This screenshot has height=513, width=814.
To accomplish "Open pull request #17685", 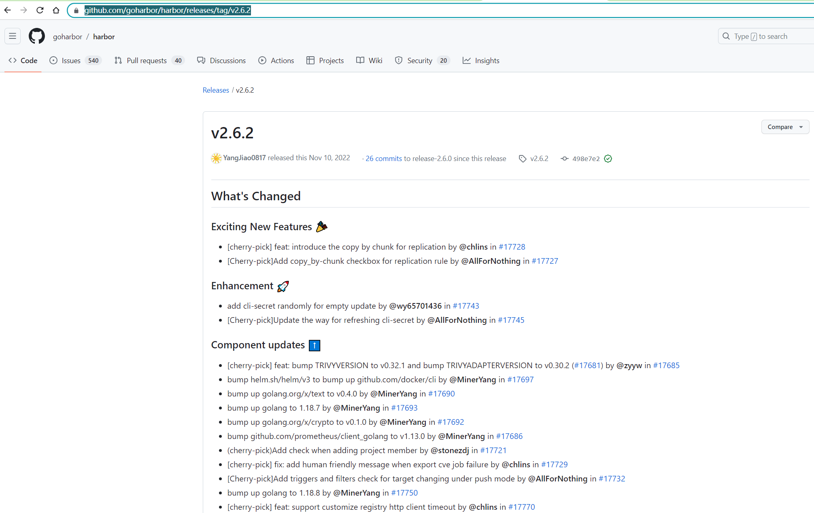I will pyautogui.click(x=666, y=365).
